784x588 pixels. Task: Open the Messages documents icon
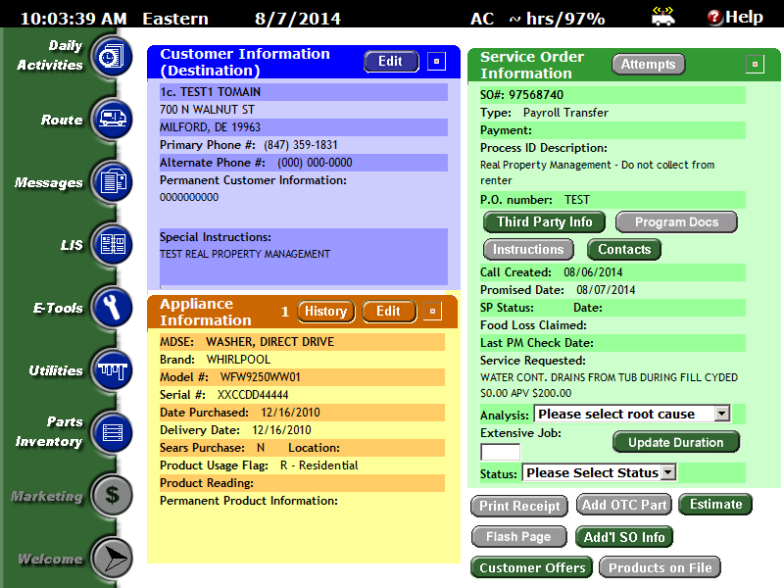(x=112, y=181)
